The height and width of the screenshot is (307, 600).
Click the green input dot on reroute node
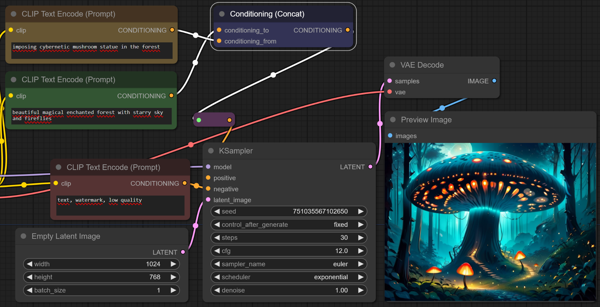point(199,120)
